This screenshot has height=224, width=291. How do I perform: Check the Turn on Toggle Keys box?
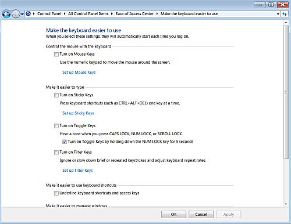tap(56, 126)
